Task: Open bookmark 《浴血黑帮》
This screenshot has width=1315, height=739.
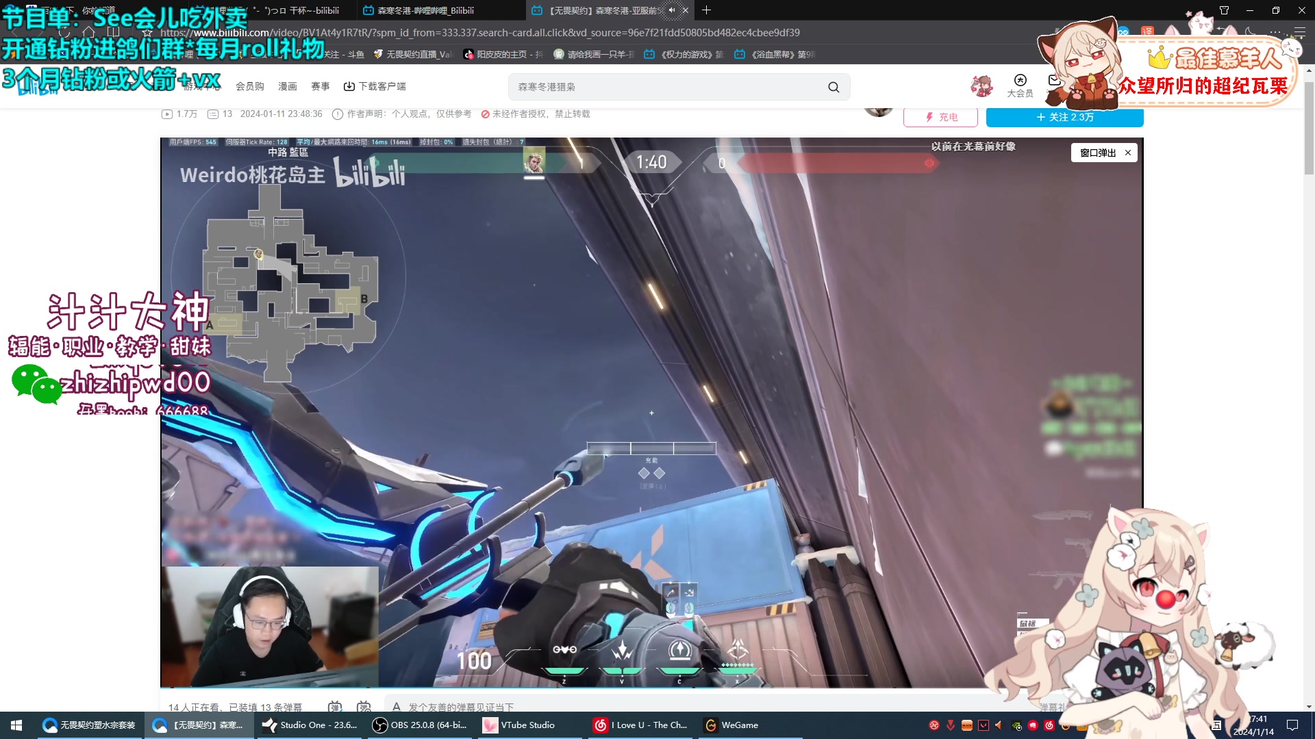Action: tap(774, 54)
